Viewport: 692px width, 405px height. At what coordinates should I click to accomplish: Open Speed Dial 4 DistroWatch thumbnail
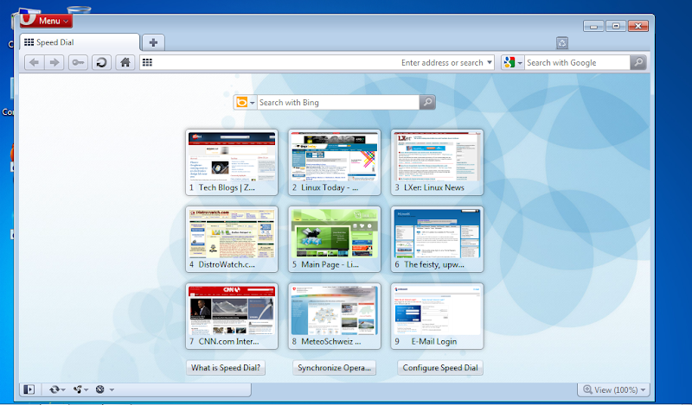coord(232,239)
